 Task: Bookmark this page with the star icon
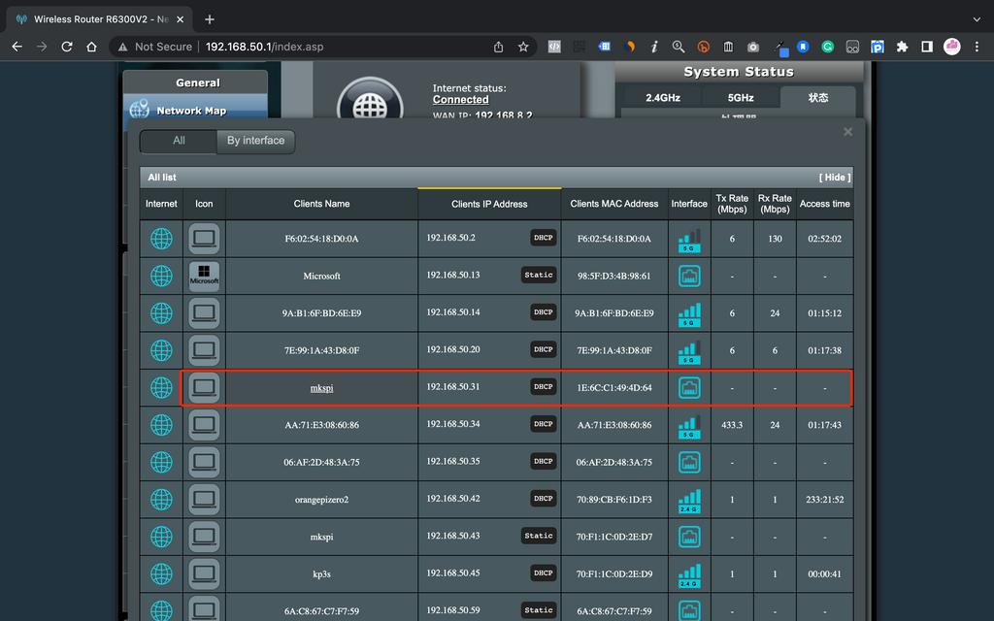(523, 47)
